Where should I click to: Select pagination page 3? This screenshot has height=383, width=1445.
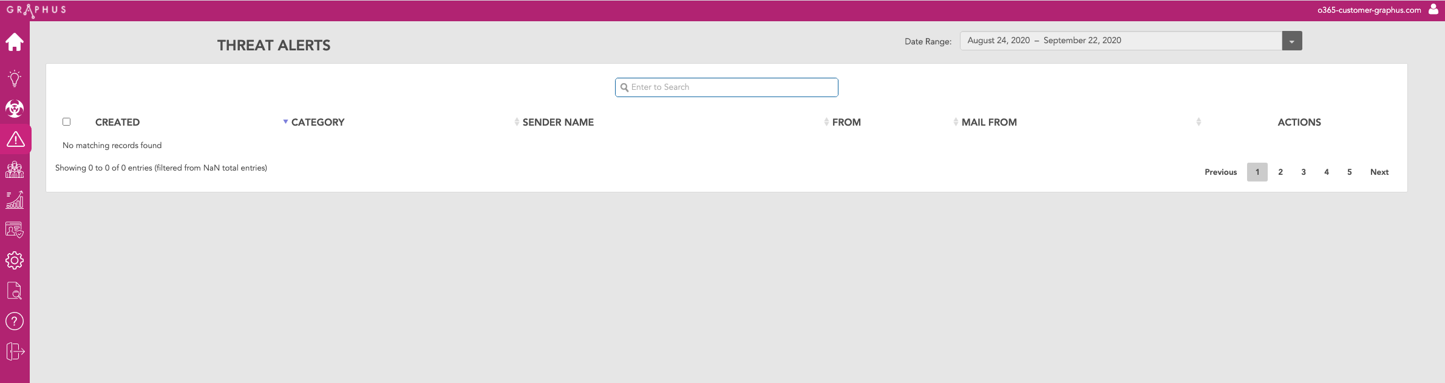click(x=1304, y=172)
